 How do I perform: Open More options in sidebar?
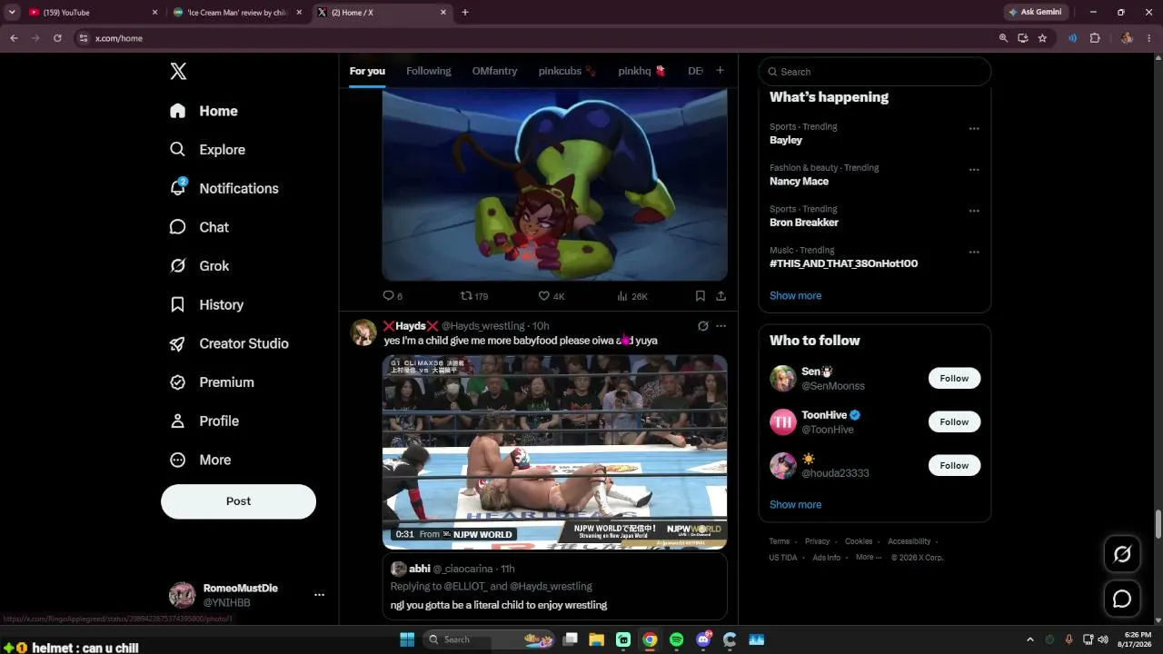[201, 461]
